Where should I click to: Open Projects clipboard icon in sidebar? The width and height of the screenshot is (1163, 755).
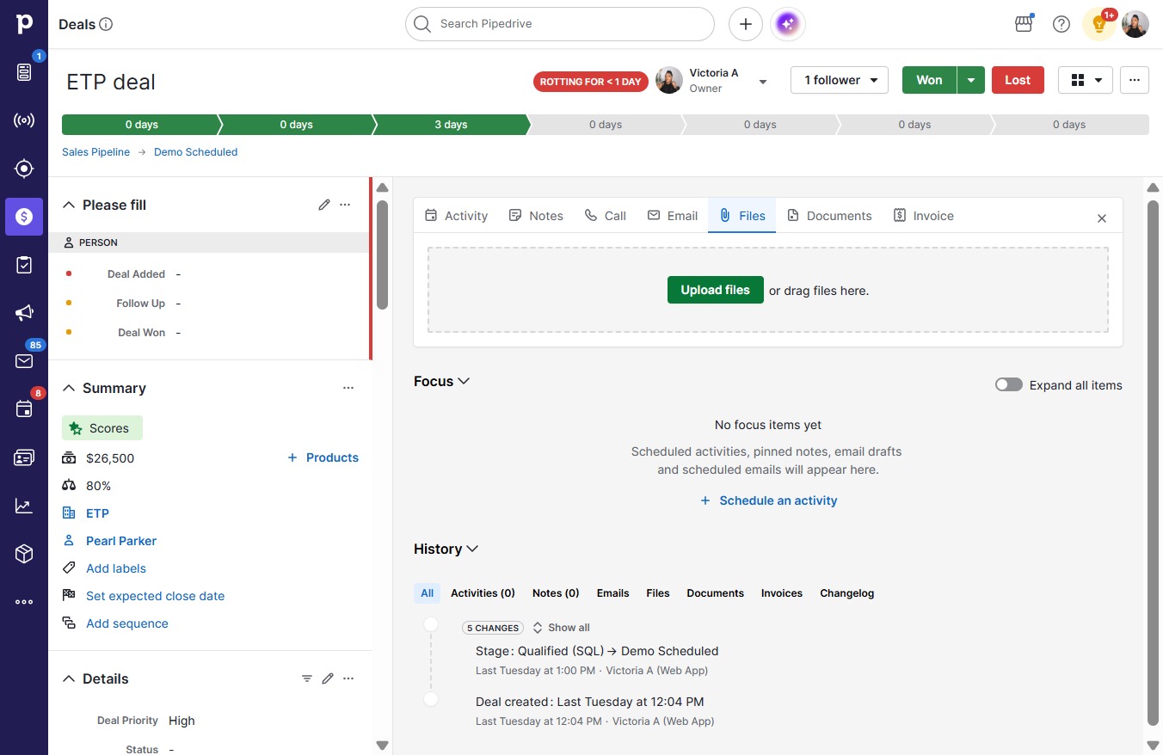[x=24, y=265]
